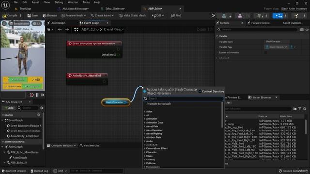Switch to the TestMap tab

point(25,9)
